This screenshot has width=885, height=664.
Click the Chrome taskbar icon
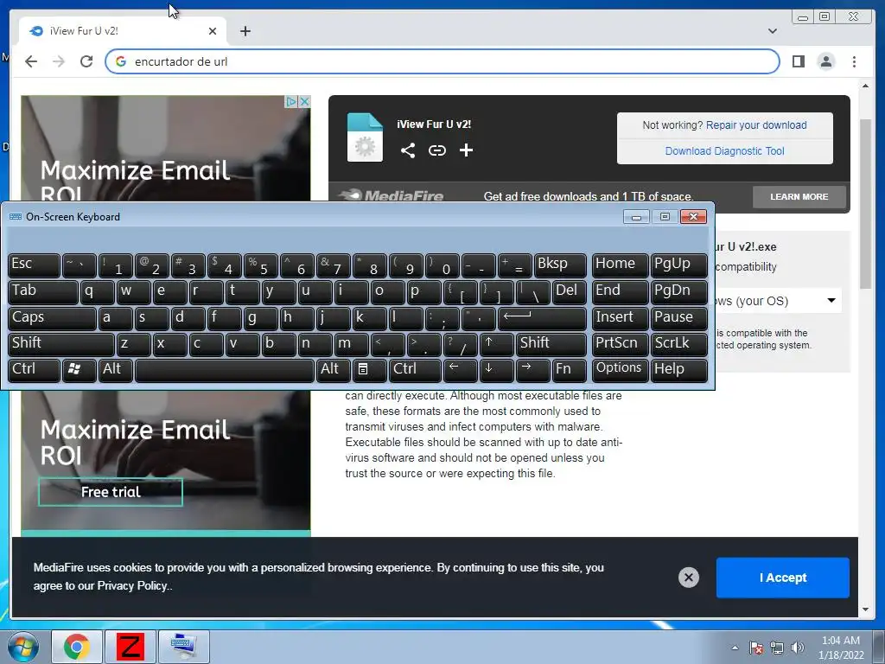coord(77,647)
